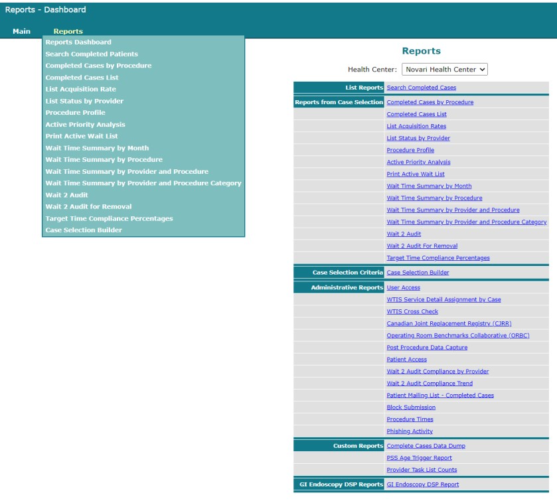
Task: Choose Wait 2 Audit for Removal in the dropdown menu
Action: (88, 206)
